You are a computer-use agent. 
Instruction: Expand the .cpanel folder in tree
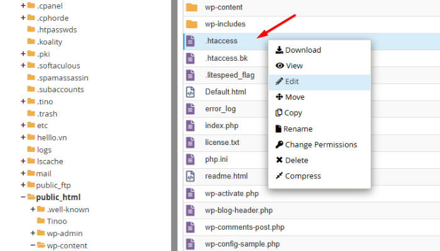(23, 6)
